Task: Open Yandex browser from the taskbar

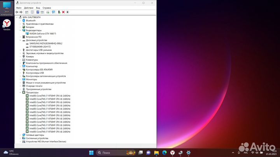Action: pos(173,153)
